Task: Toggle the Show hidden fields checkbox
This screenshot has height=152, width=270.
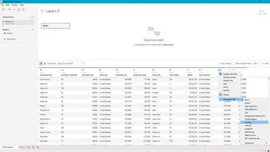Action: [x=234, y=64]
